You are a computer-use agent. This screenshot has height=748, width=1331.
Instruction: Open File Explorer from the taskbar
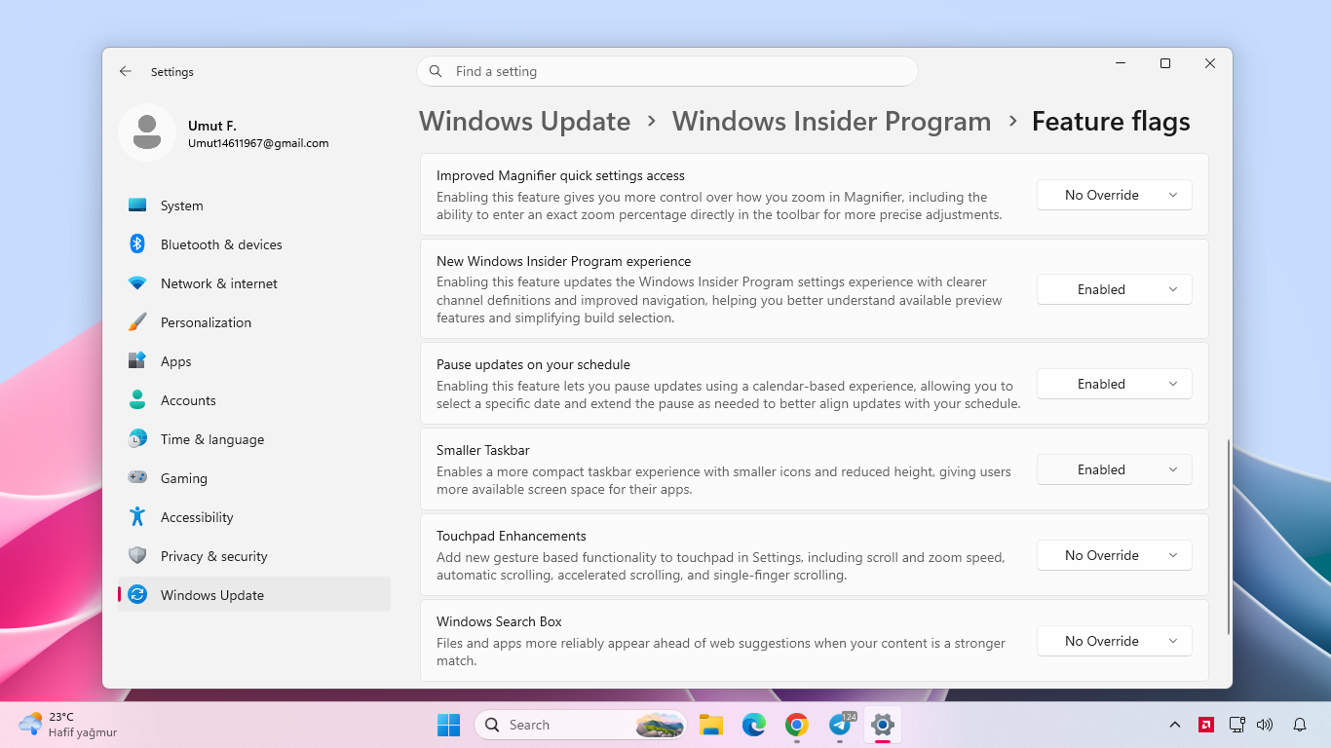[x=711, y=725]
